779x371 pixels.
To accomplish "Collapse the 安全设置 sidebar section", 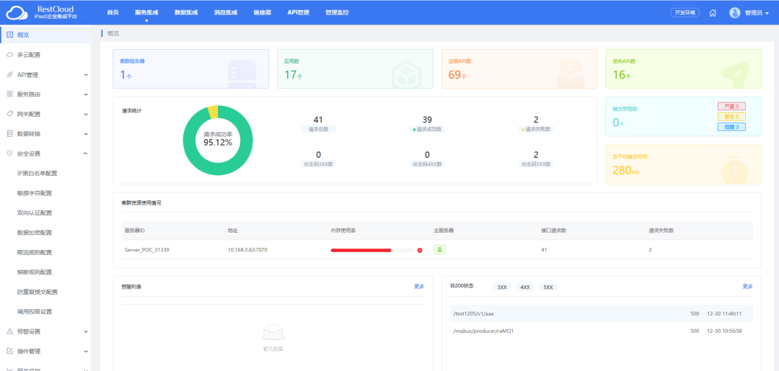I will [x=85, y=153].
